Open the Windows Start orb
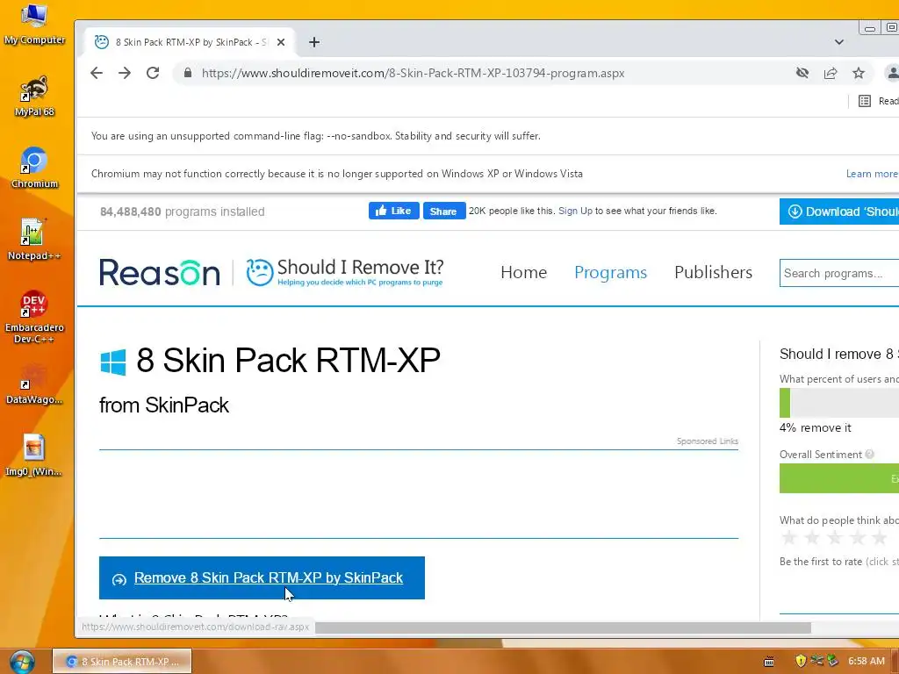 [x=22, y=662]
